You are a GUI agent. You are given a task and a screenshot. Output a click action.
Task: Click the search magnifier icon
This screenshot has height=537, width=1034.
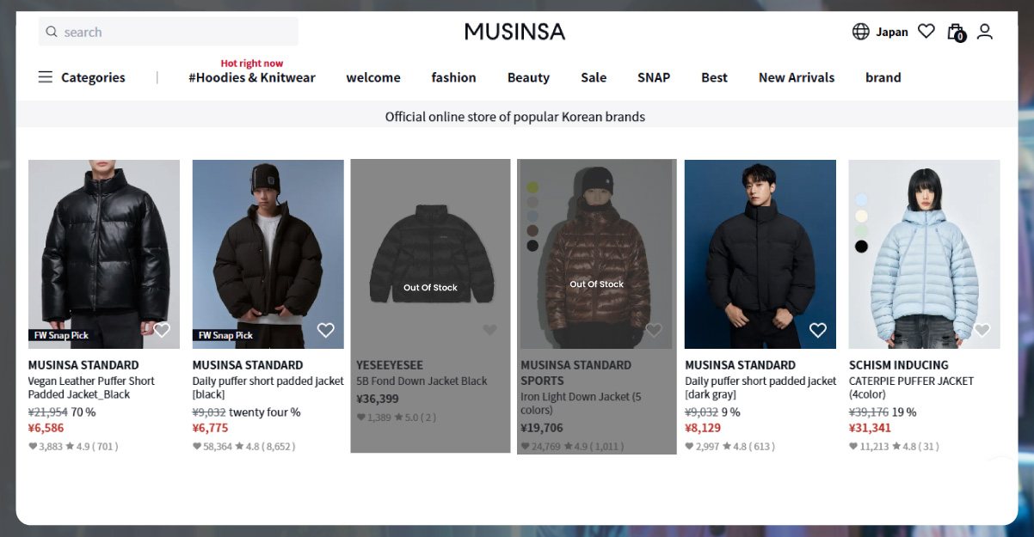52,32
